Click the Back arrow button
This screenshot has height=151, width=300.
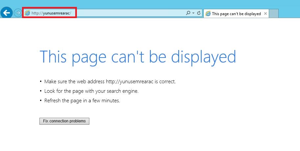7,13
